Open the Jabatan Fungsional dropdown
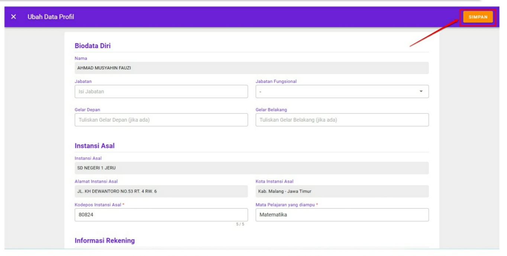Viewport: 507px width, 256px height. point(342,92)
